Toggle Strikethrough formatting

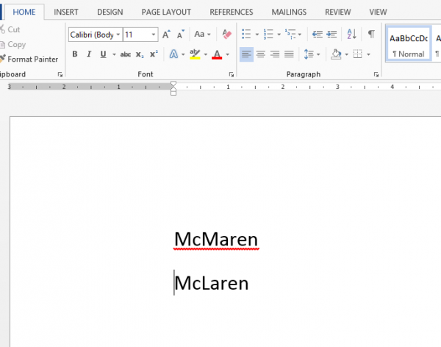126,54
